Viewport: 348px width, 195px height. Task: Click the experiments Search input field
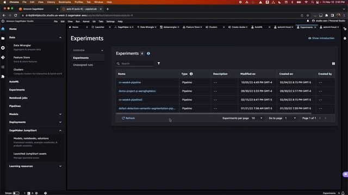coord(135,64)
